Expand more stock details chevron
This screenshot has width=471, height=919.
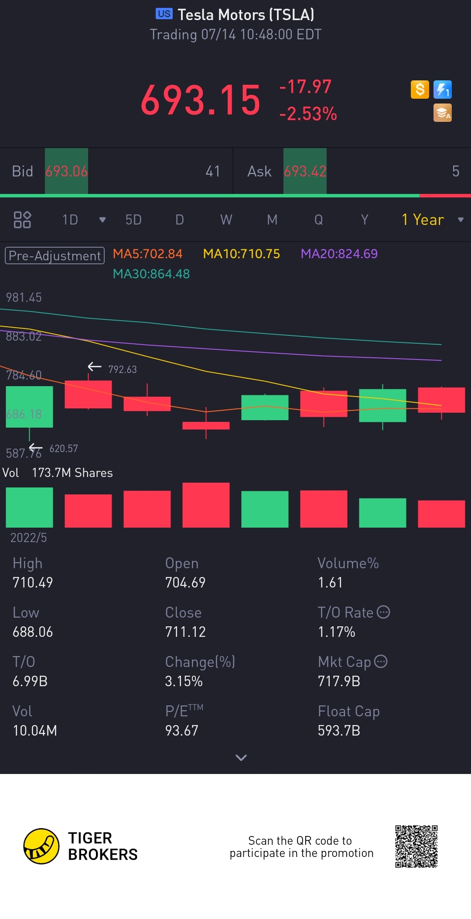241,758
